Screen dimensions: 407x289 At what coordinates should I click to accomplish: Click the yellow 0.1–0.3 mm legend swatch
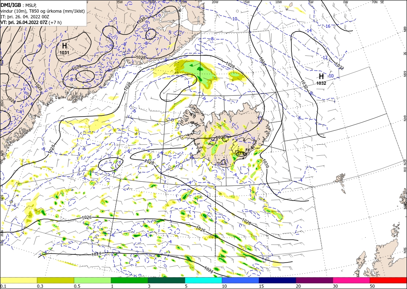tap(18, 280)
